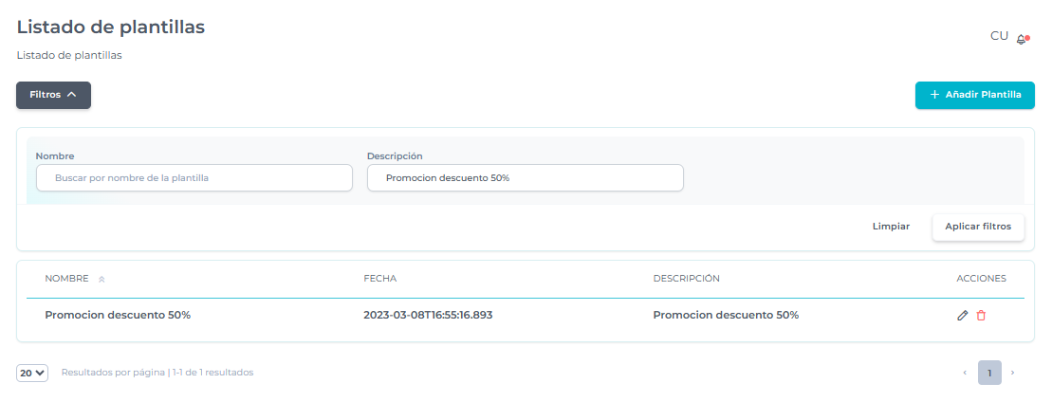Viewport: 1052px width, 420px height.
Task: Open the CU user menu
Action: (x=999, y=36)
